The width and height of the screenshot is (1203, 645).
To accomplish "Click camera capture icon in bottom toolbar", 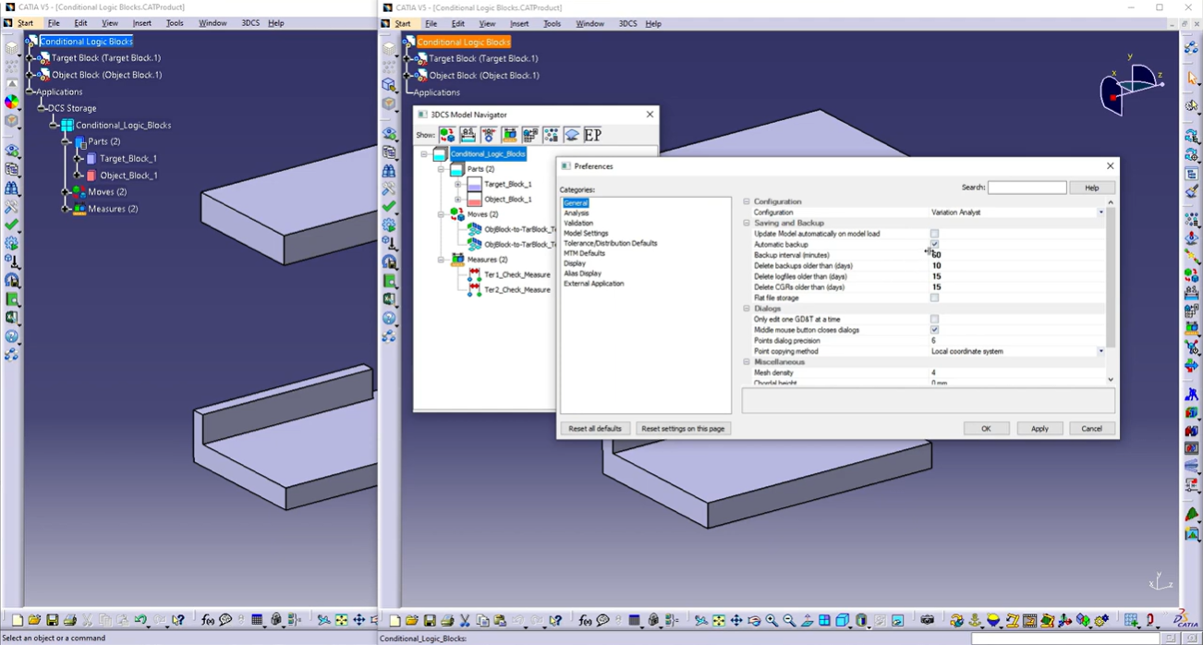I will [928, 621].
